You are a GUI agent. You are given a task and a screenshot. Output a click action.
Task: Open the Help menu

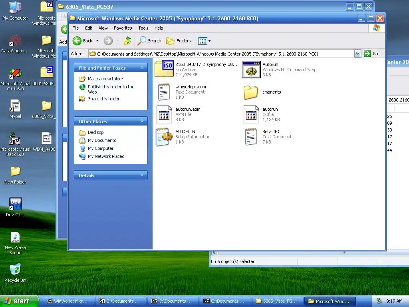click(159, 28)
